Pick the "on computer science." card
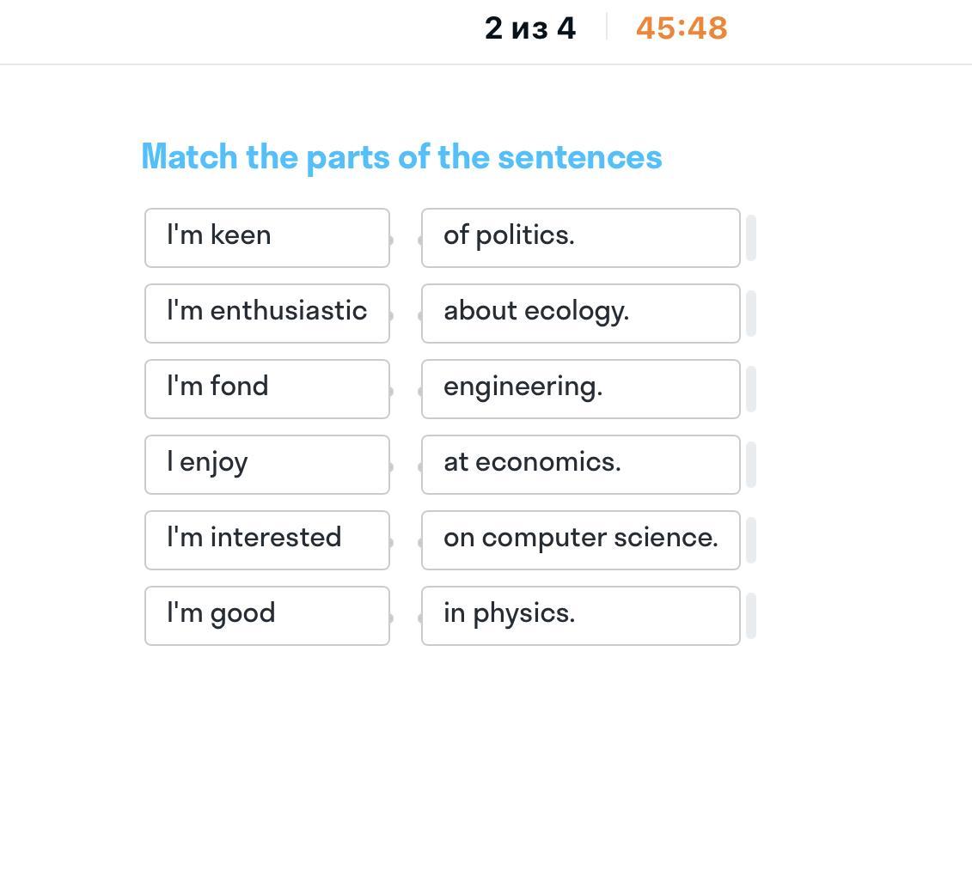 click(580, 539)
